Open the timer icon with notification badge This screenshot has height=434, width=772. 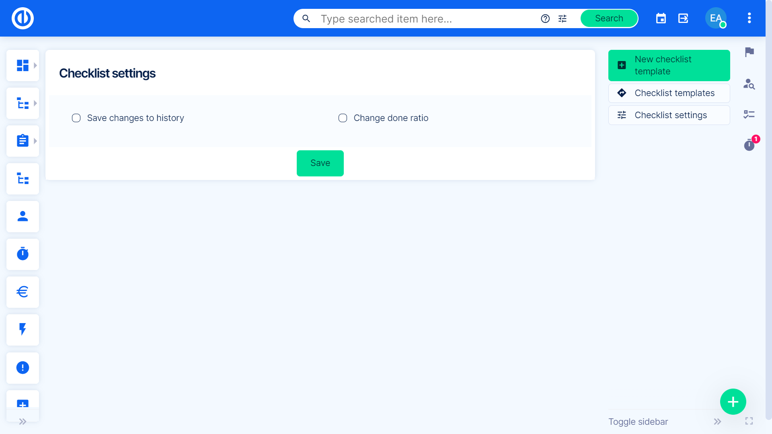[x=749, y=144]
